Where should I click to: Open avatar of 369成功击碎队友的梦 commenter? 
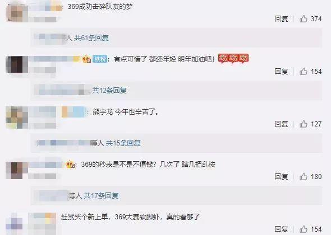click(17, 12)
